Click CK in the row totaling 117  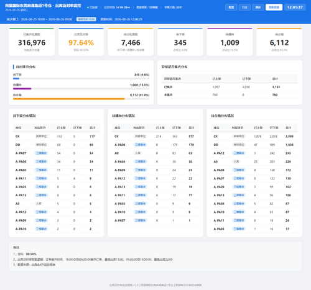(17, 137)
